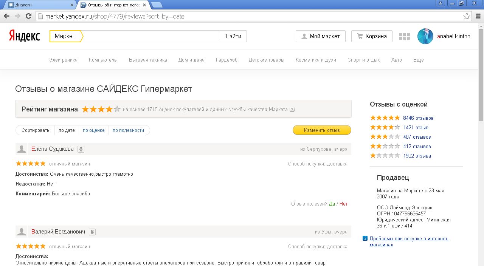Click the Маркет label in search box
The height and width of the screenshot is (266, 484).
coord(65,36)
